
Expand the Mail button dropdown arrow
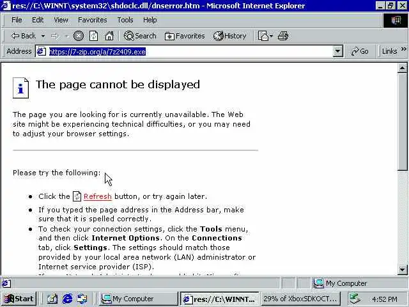[x=271, y=36]
